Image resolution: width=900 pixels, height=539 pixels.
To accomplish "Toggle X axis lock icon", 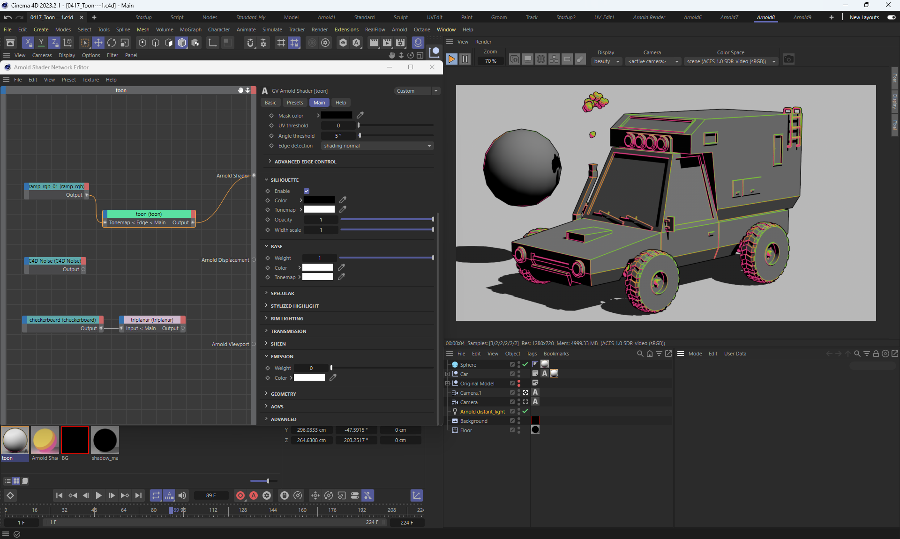I will pos(28,43).
